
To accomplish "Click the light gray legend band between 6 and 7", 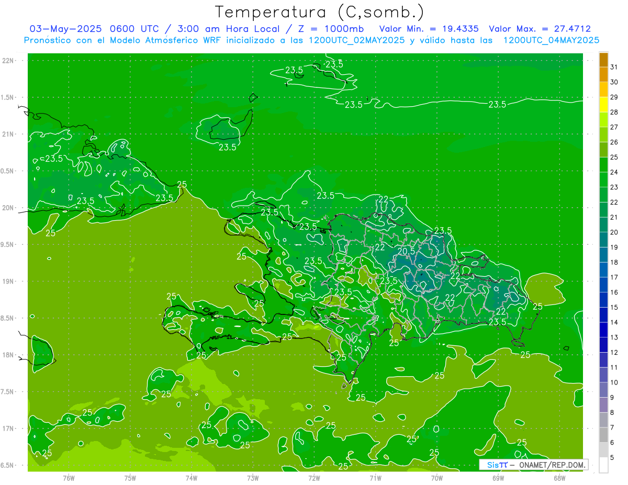I will [x=603, y=435].
